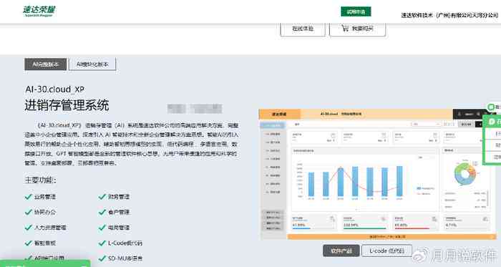
Task: Click the 客户管理 feature item
Action: tap(114, 212)
